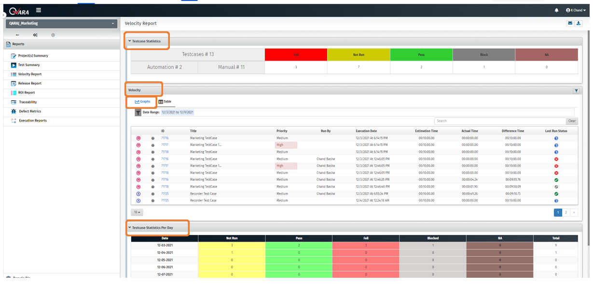
Task: Click automation type icon in 6:55:34 AM row
Action: tap(138, 194)
